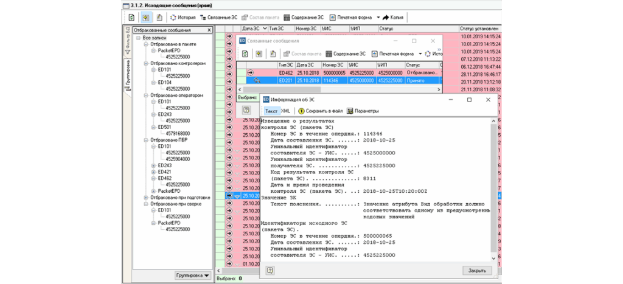Click the Копия toolbar button
The height and width of the screenshot is (284, 623).
click(x=393, y=18)
